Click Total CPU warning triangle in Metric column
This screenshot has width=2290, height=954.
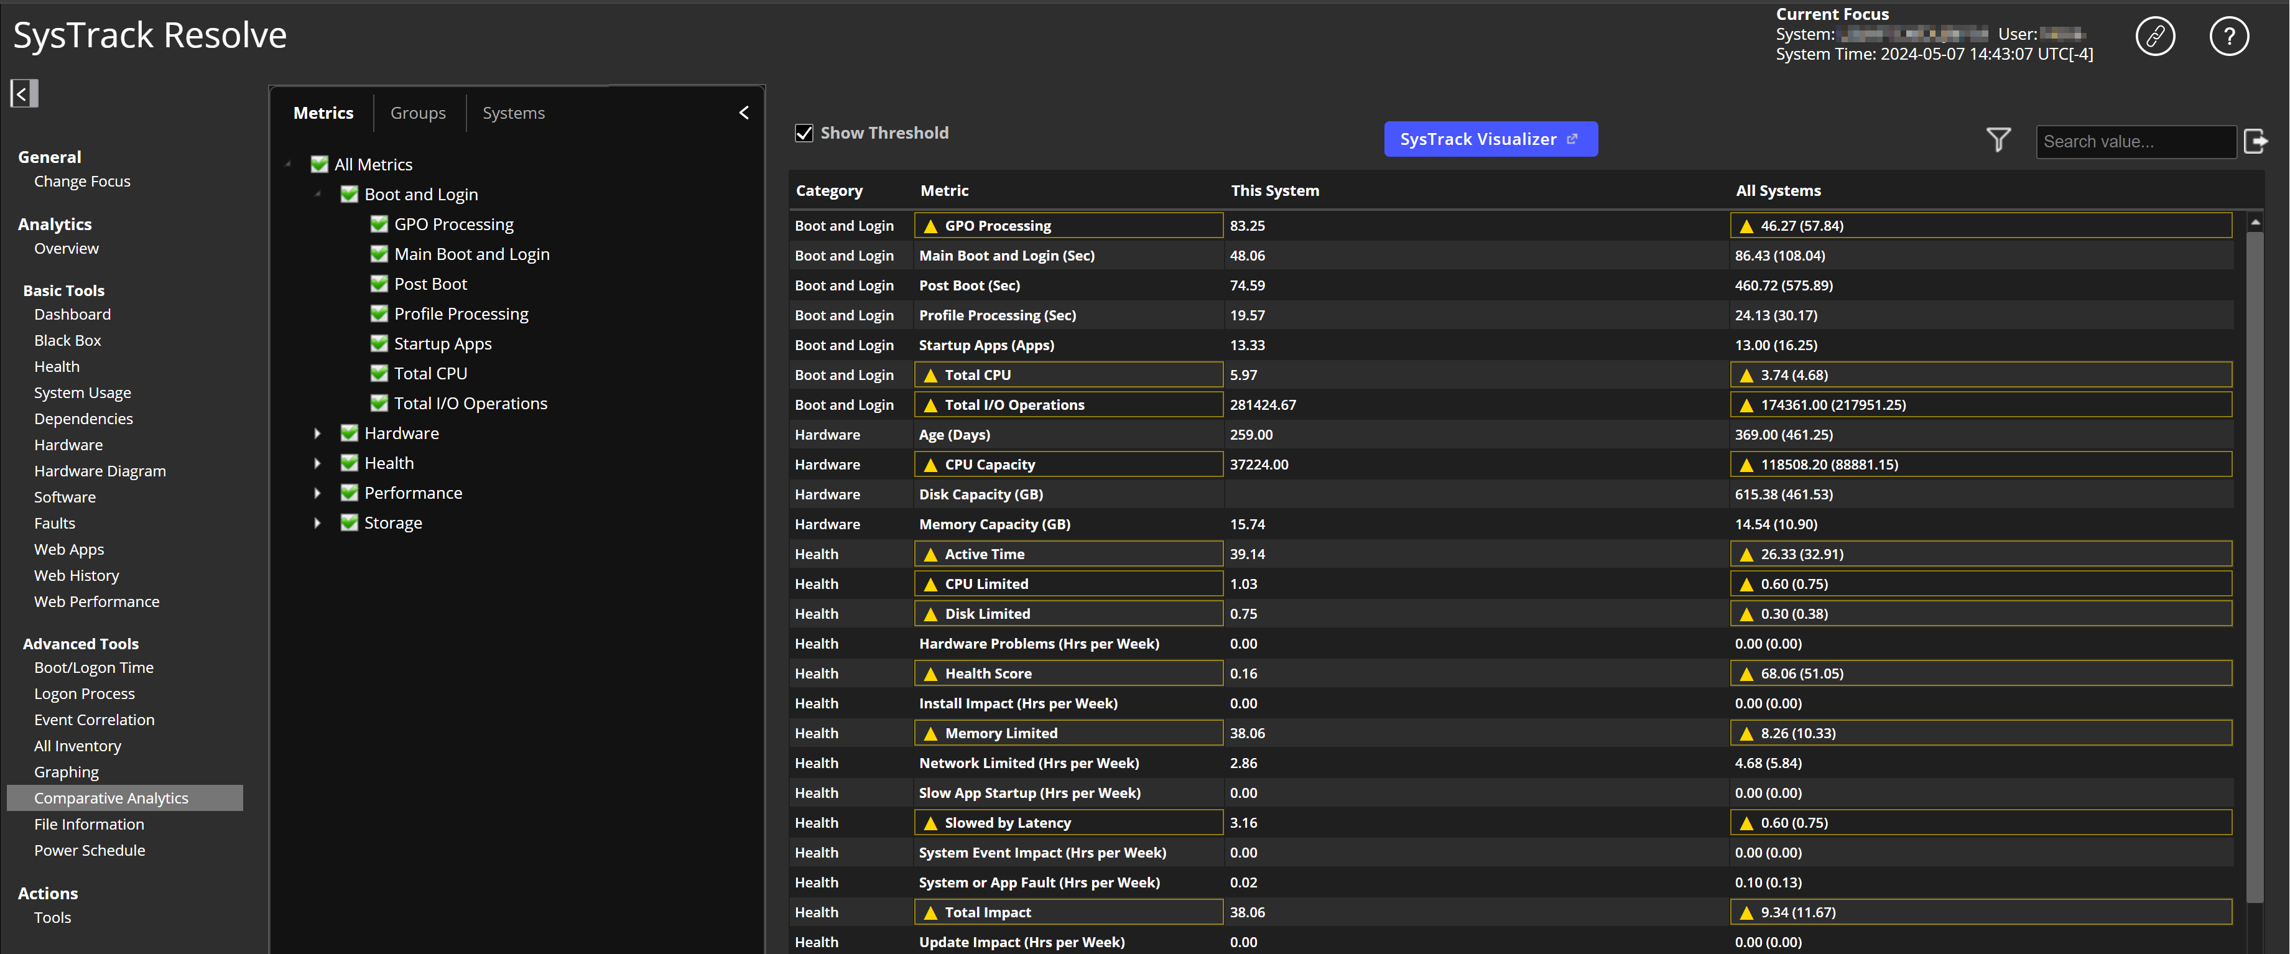pyautogui.click(x=931, y=375)
